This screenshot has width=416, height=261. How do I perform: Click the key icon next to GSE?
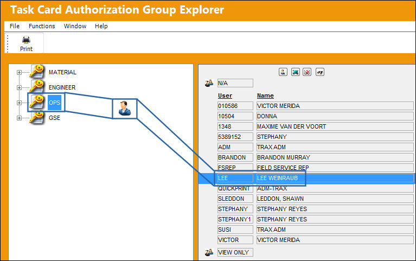point(37,118)
